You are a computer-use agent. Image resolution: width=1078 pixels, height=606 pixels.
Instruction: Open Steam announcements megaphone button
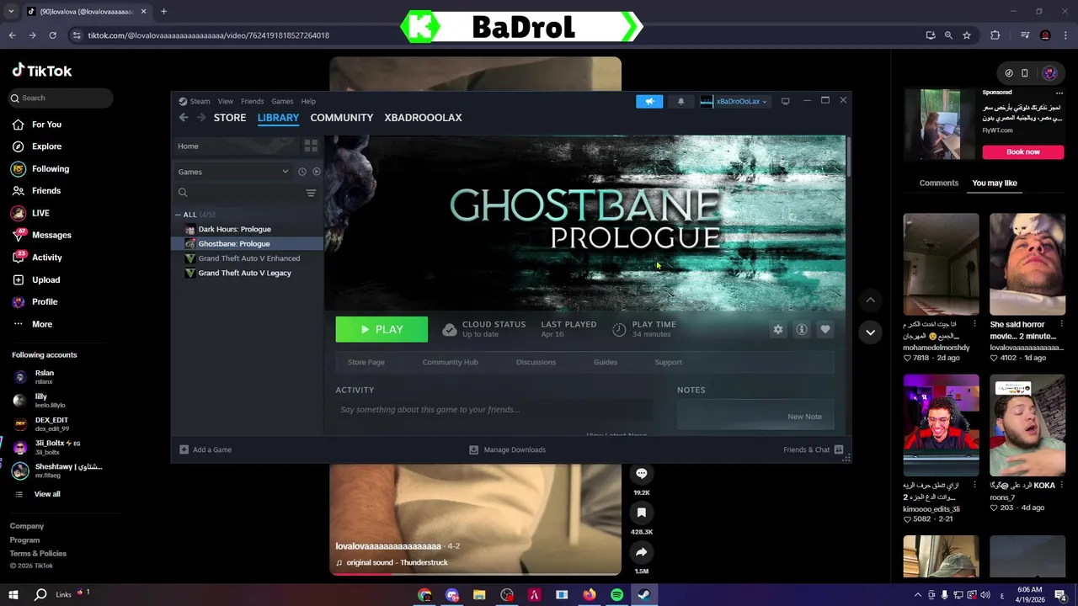coord(649,101)
